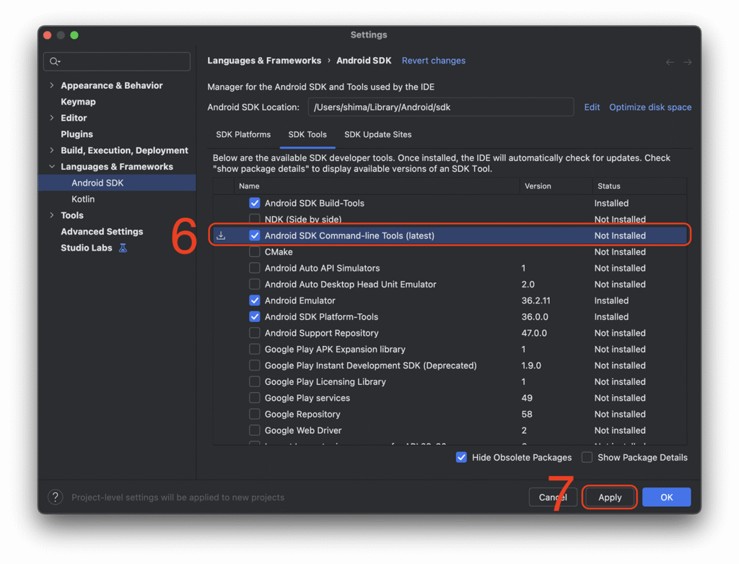Click the Studio Labs flask icon
Screen dimensions: 739x564
(x=123, y=248)
